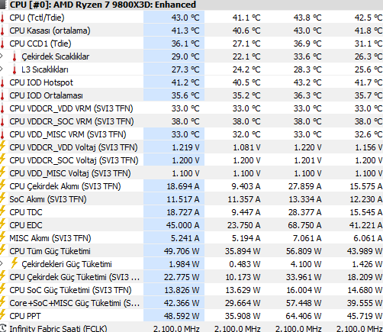
Task: Click maximum value 57.448 W
Action: pos(304,303)
